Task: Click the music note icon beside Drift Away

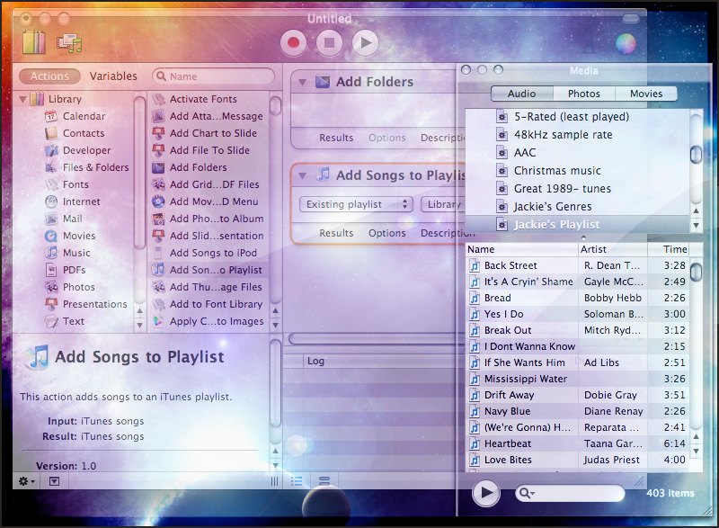Action: tap(475, 395)
